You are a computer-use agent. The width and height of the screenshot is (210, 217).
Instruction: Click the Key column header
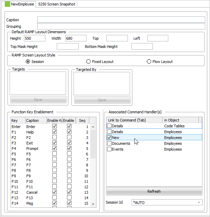click(18, 120)
